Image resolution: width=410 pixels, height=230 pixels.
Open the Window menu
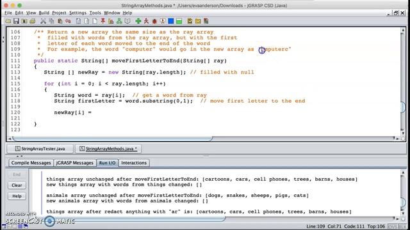click(x=112, y=13)
